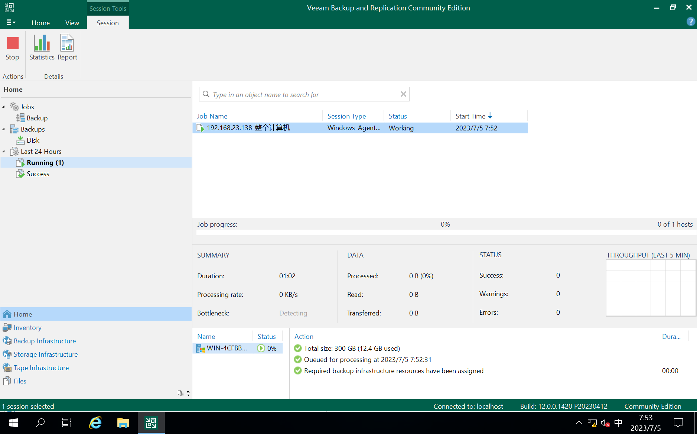
Task: Click the host list Status column
Action: pos(267,336)
